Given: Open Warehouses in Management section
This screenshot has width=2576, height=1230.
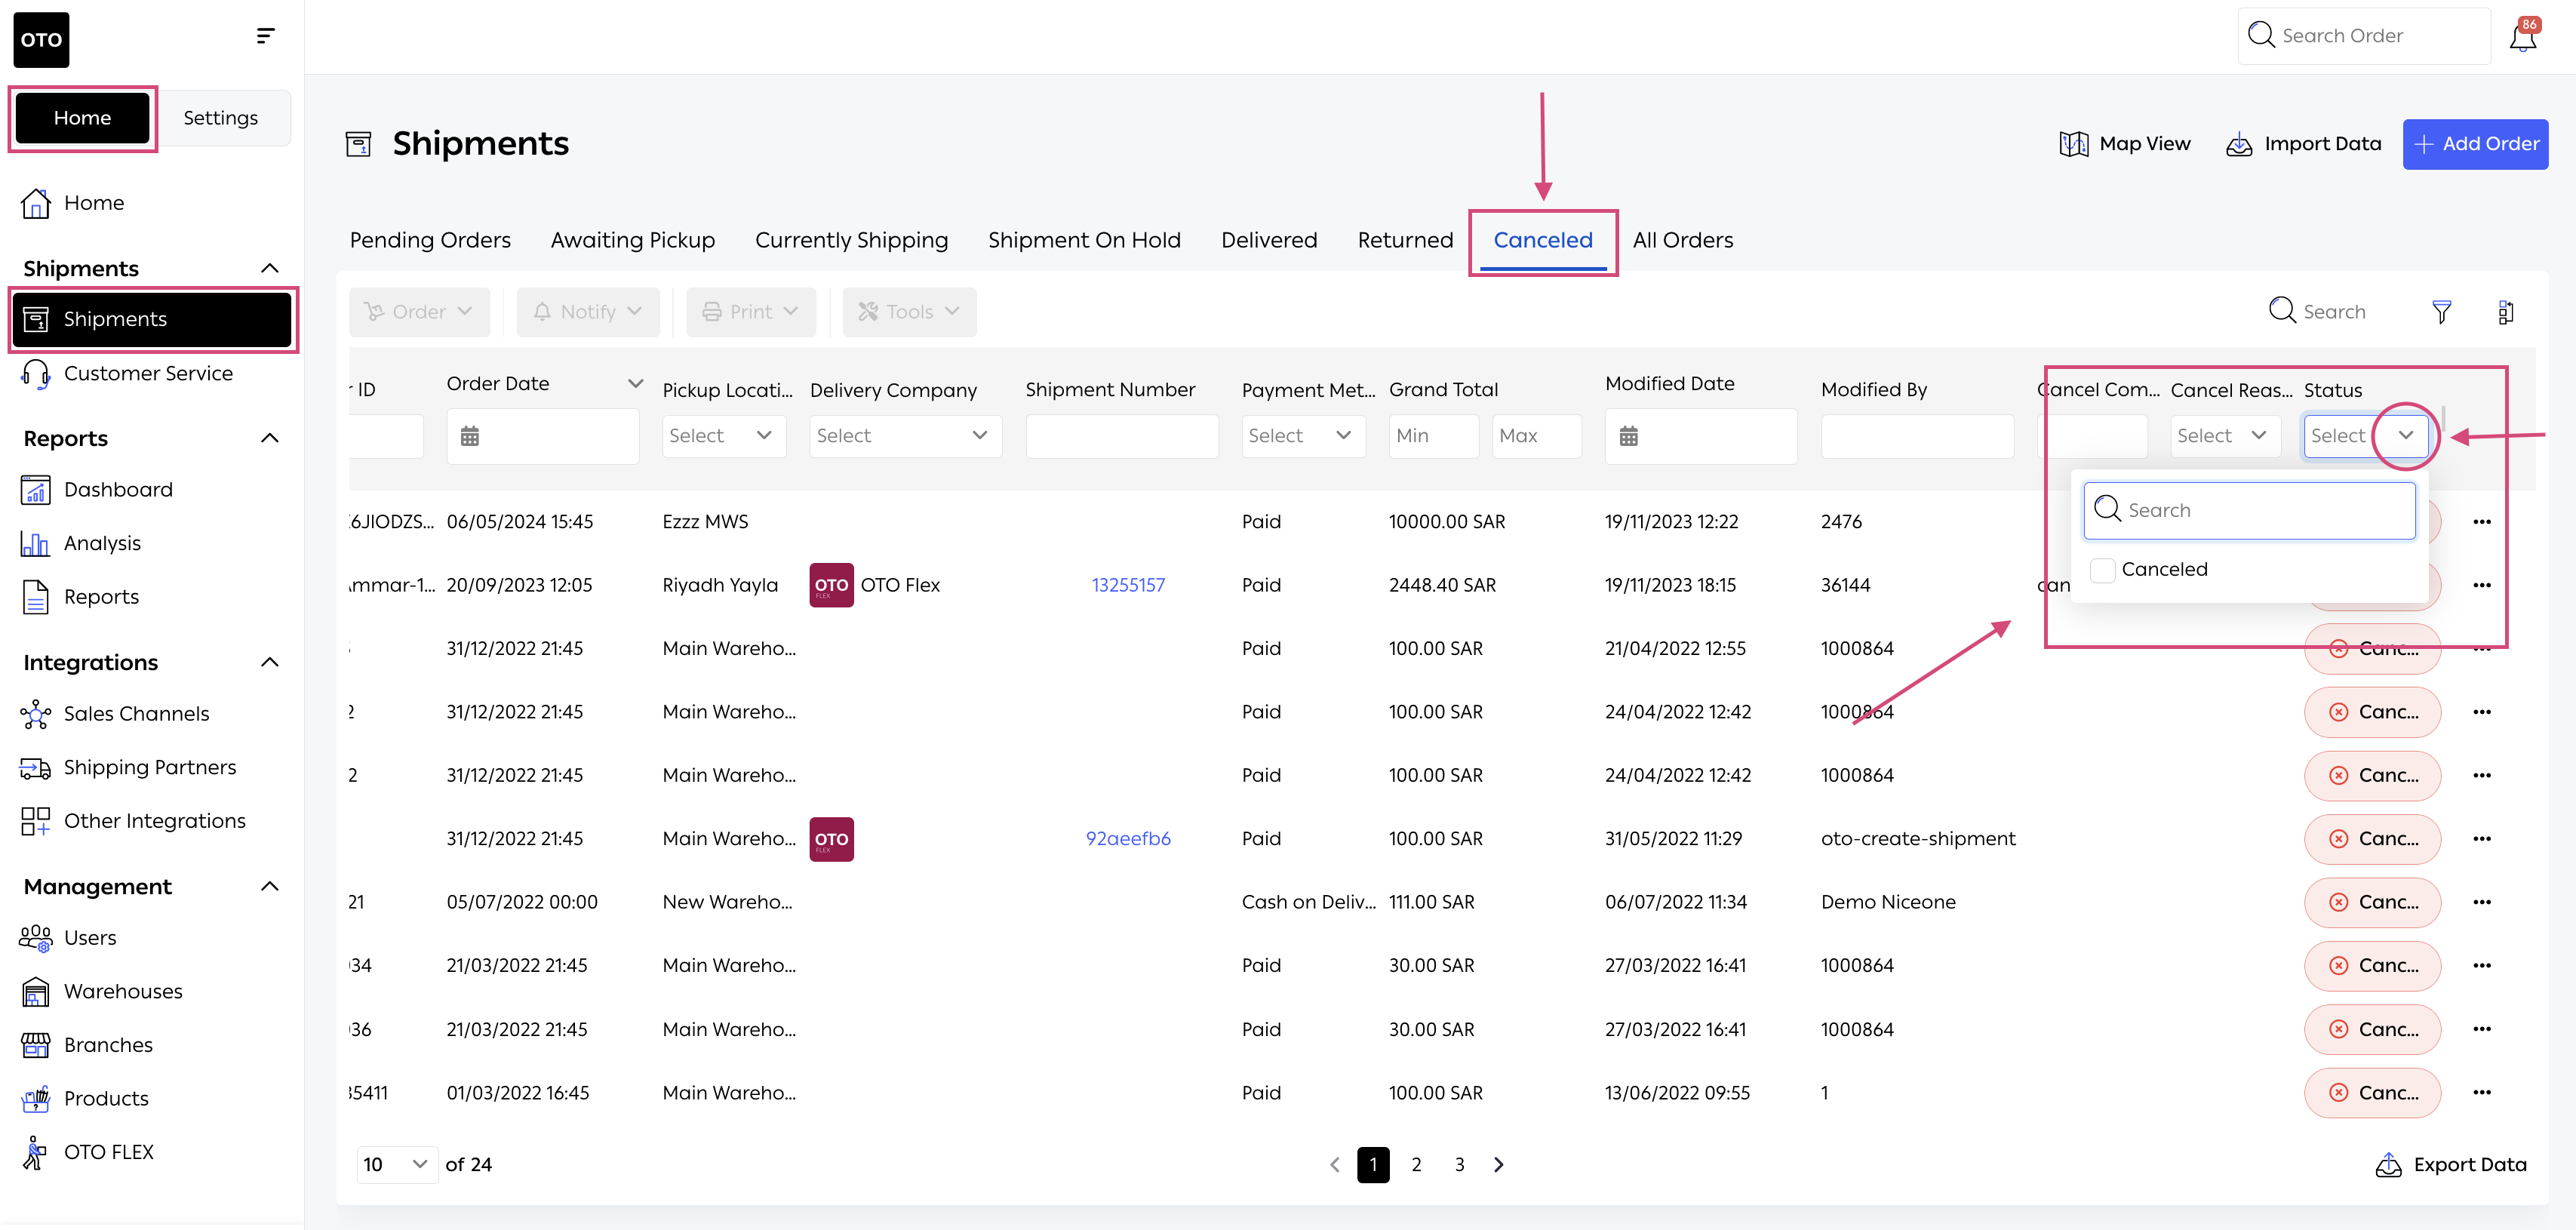Looking at the screenshot, I should coord(123,991).
